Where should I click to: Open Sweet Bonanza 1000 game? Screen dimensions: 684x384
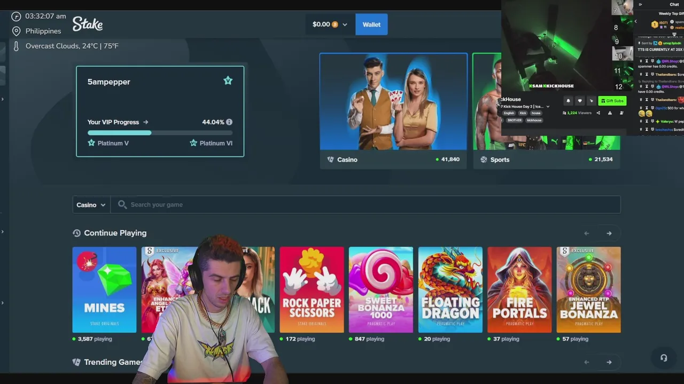[381, 290]
